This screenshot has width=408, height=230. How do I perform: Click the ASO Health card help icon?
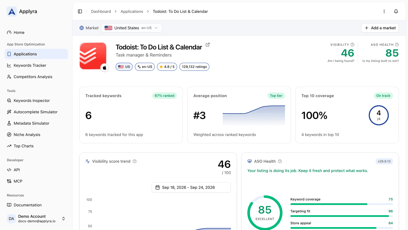click(280, 161)
